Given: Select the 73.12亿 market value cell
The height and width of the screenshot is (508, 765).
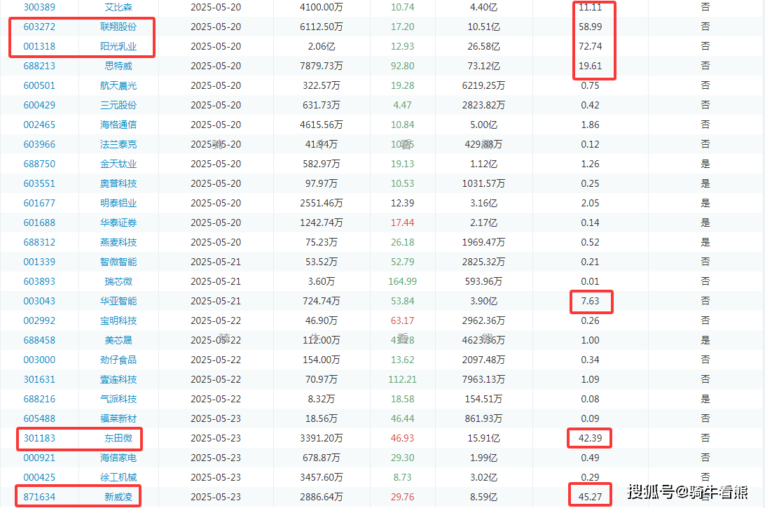Looking at the screenshot, I should [x=483, y=66].
